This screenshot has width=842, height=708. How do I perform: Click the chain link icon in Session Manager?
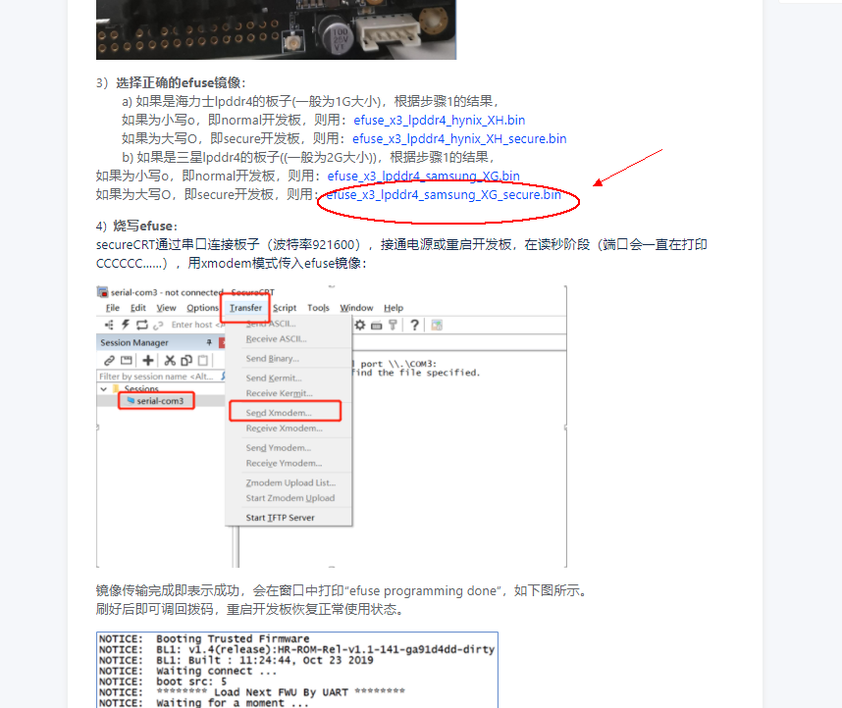109,360
